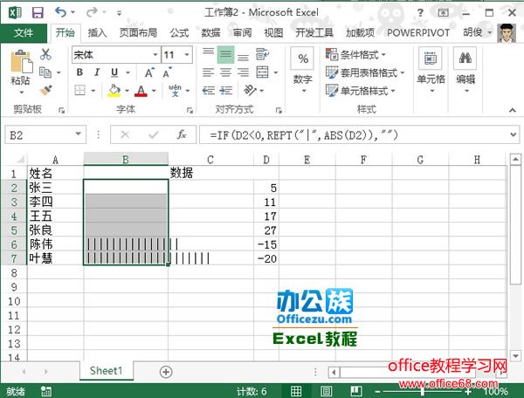Click the formula bar cancel X

[x=125, y=135]
